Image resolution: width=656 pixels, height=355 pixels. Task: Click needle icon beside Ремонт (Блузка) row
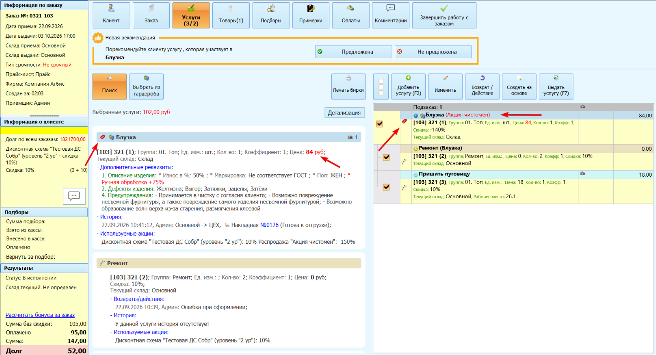(404, 161)
